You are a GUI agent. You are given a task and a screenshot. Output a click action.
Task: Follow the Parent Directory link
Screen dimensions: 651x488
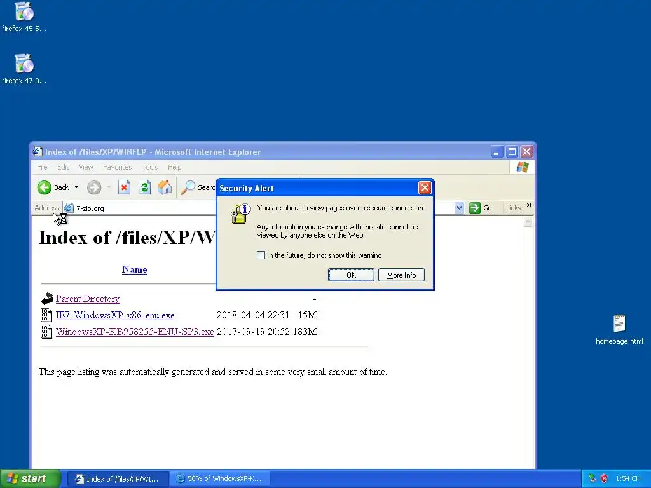[88, 299]
